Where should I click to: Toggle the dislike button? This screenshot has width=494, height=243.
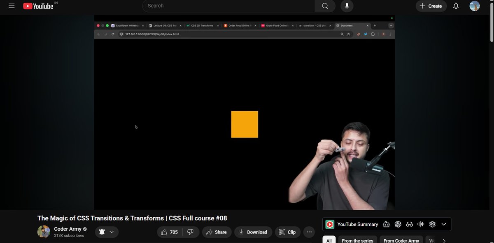(x=190, y=232)
